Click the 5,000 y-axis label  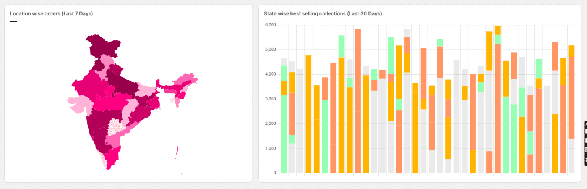click(270, 50)
